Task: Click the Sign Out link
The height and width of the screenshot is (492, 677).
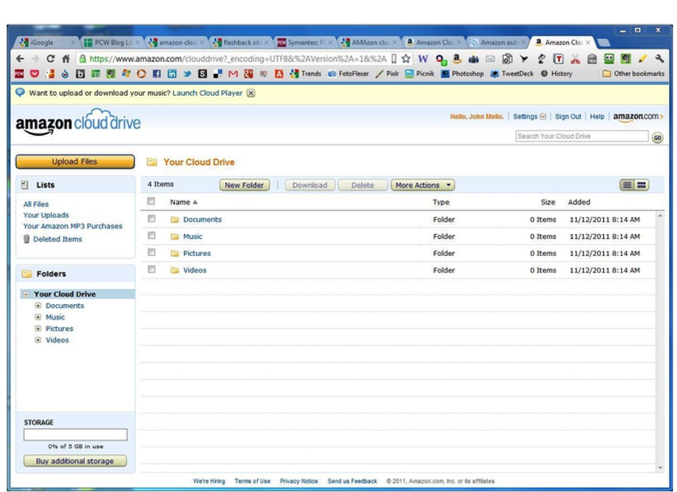Action: [x=568, y=116]
